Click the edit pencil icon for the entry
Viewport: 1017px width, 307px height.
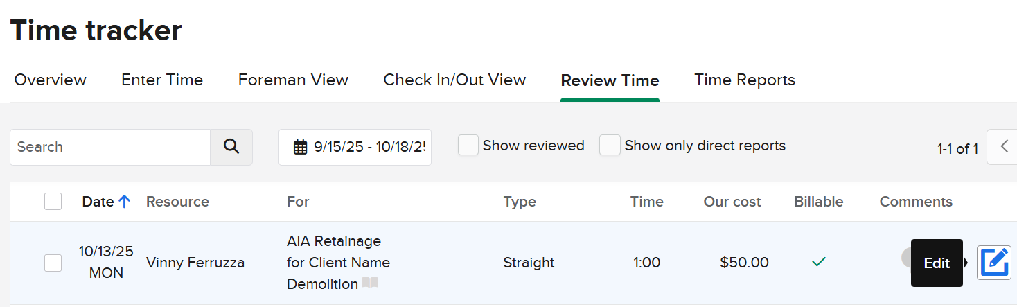pos(993,263)
